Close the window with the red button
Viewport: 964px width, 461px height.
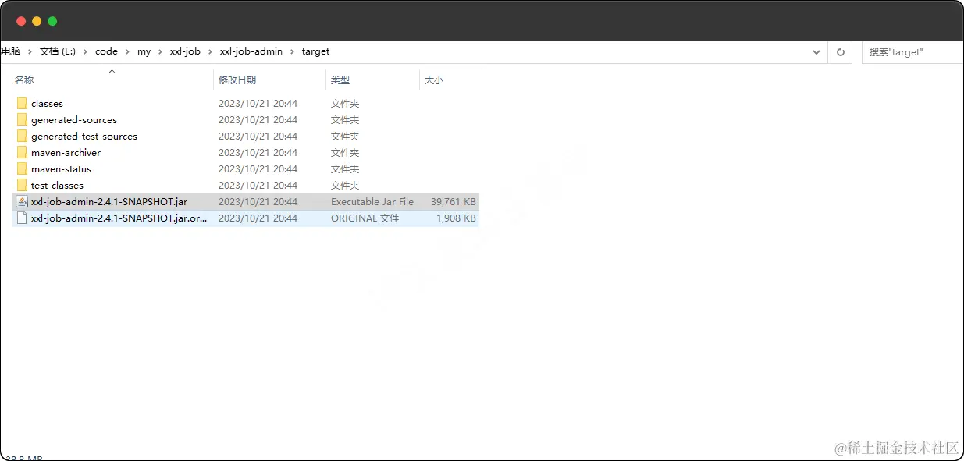pyautogui.click(x=21, y=21)
